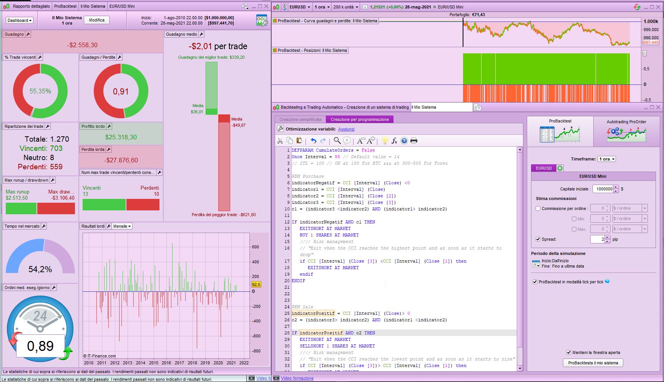
Task: Open the magnifier search tool in editor
Action: tap(337, 141)
